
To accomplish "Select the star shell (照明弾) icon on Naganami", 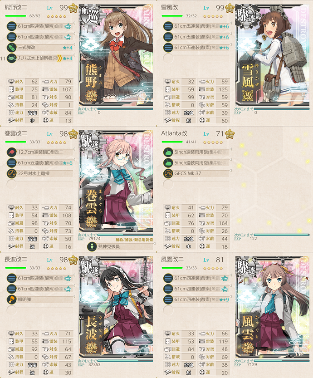I will point(11,299).
